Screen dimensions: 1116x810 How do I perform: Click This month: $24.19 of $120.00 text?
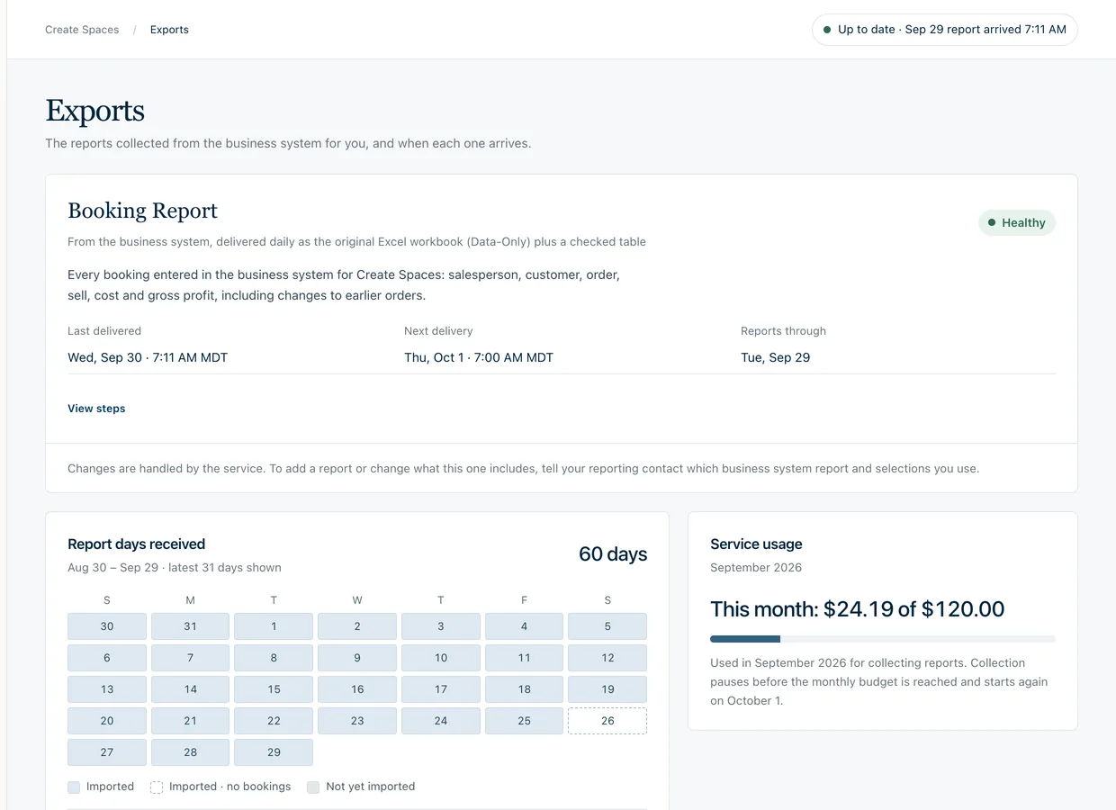click(x=858, y=609)
